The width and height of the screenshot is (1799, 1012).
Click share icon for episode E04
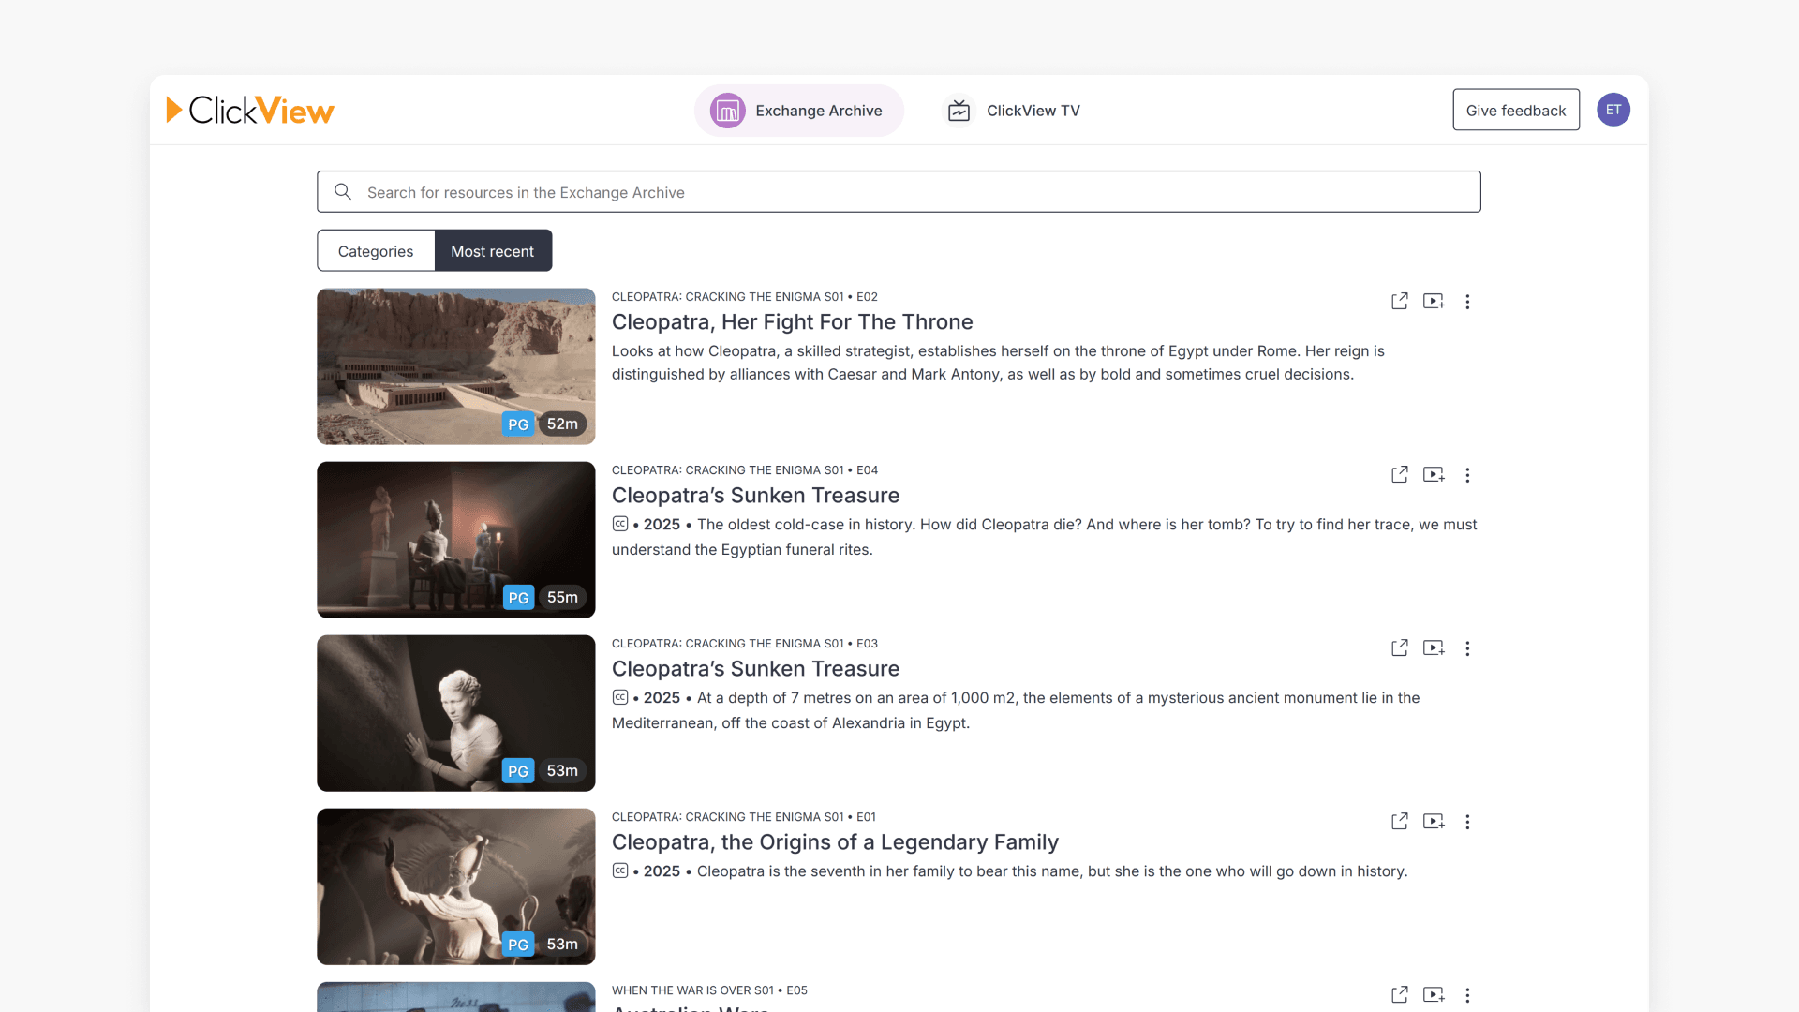point(1399,475)
